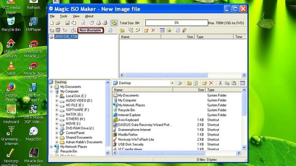Open the View menu
Screen dimensions: 296x166
[x=76, y=17]
